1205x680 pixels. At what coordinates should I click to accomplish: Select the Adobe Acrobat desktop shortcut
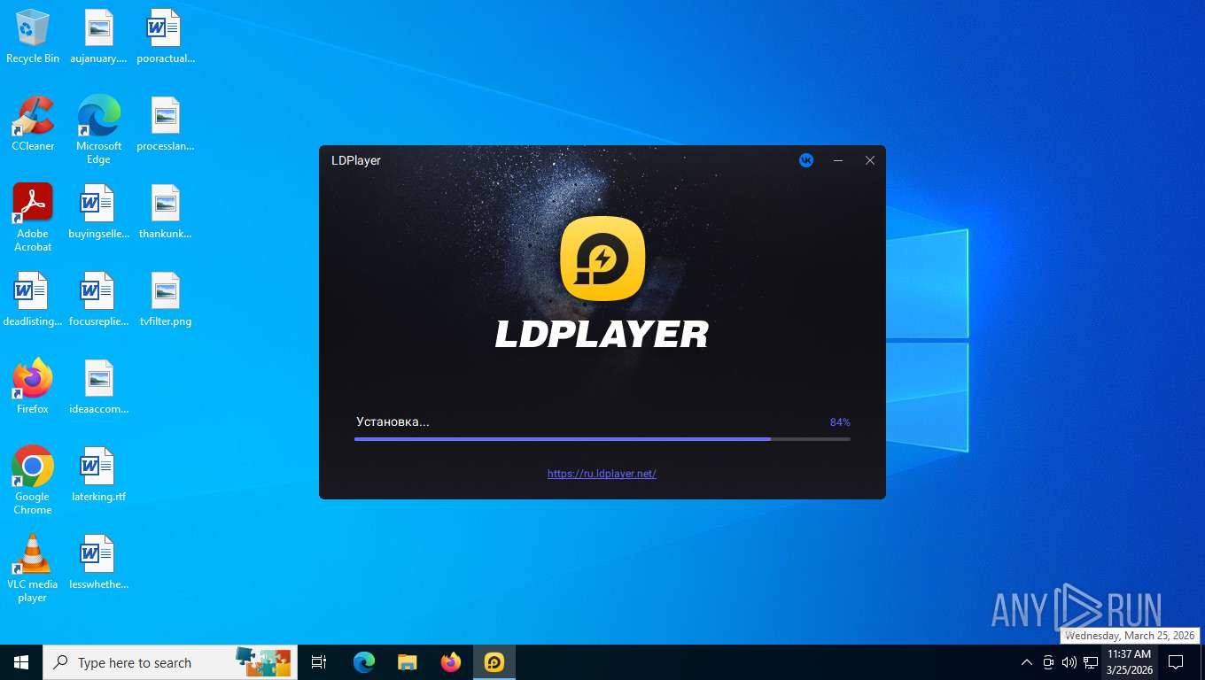(33, 218)
